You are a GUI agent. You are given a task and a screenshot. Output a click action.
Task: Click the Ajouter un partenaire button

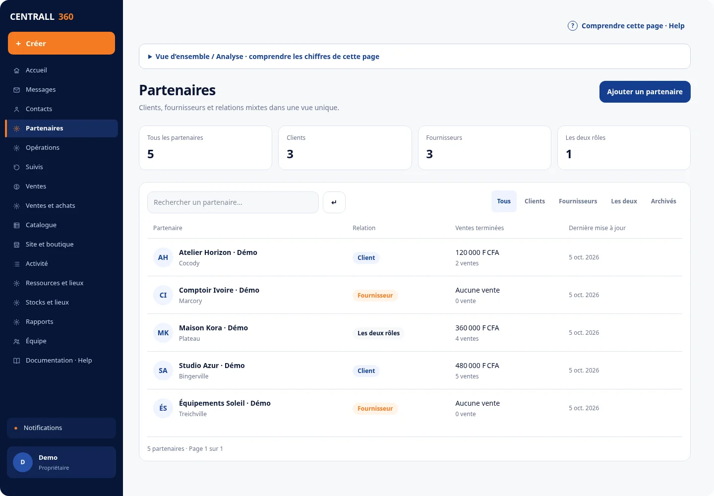(645, 92)
